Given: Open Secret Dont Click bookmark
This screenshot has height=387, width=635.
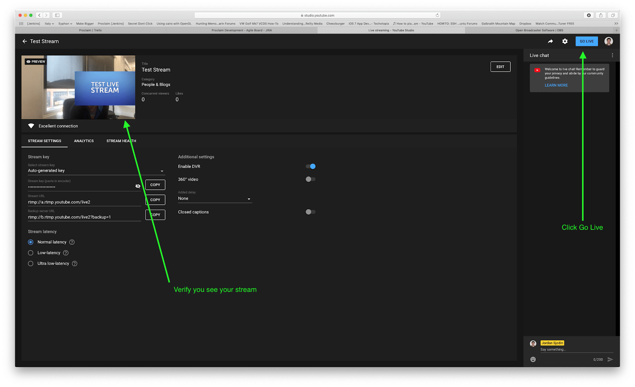Looking at the screenshot, I should 140,23.
